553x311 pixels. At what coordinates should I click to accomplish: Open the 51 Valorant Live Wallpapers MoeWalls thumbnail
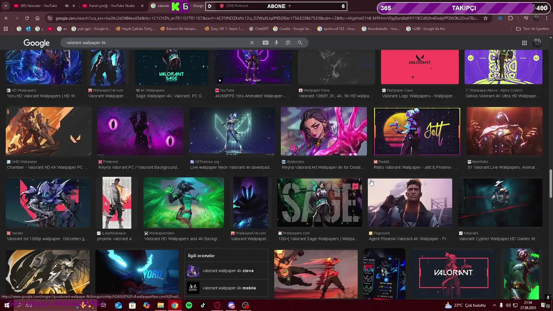click(x=504, y=131)
